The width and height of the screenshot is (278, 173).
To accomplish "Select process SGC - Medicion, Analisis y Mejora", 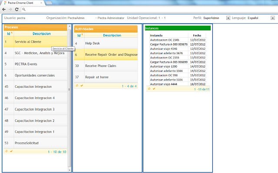I will (x=35, y=53).
